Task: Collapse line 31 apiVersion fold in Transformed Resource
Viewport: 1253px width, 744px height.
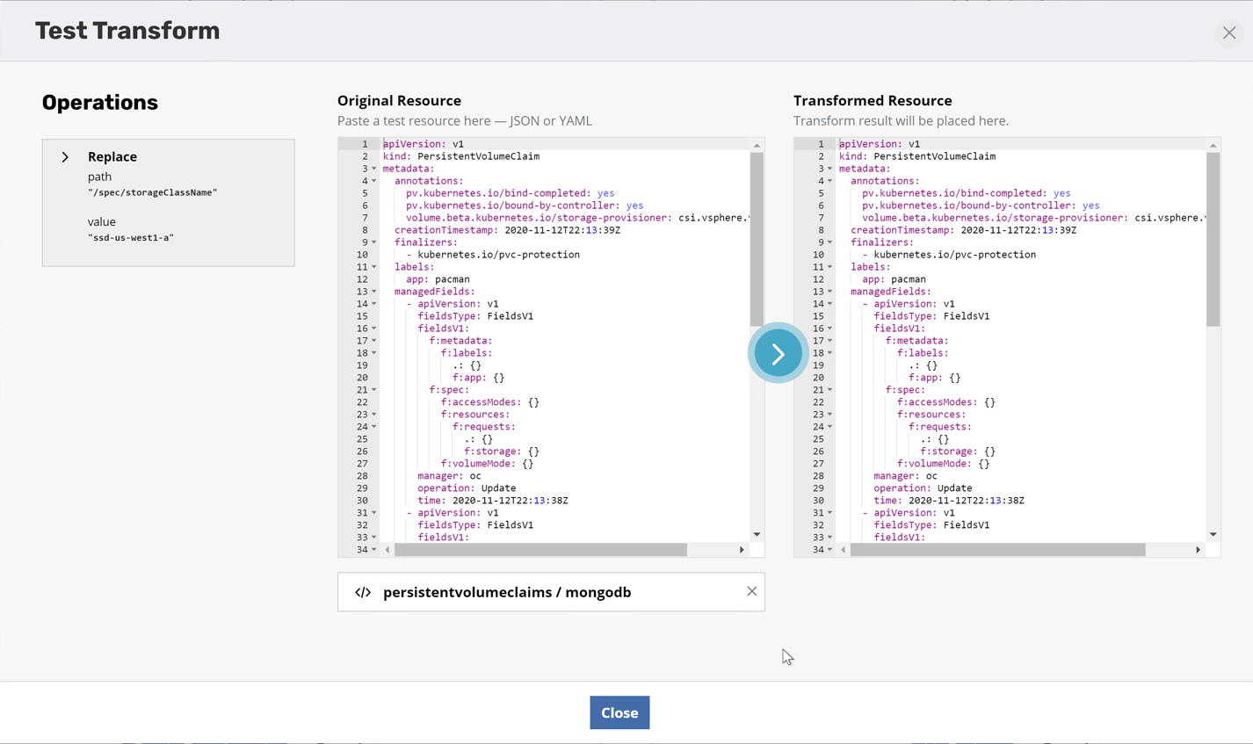Action: [x=829, y=513]
